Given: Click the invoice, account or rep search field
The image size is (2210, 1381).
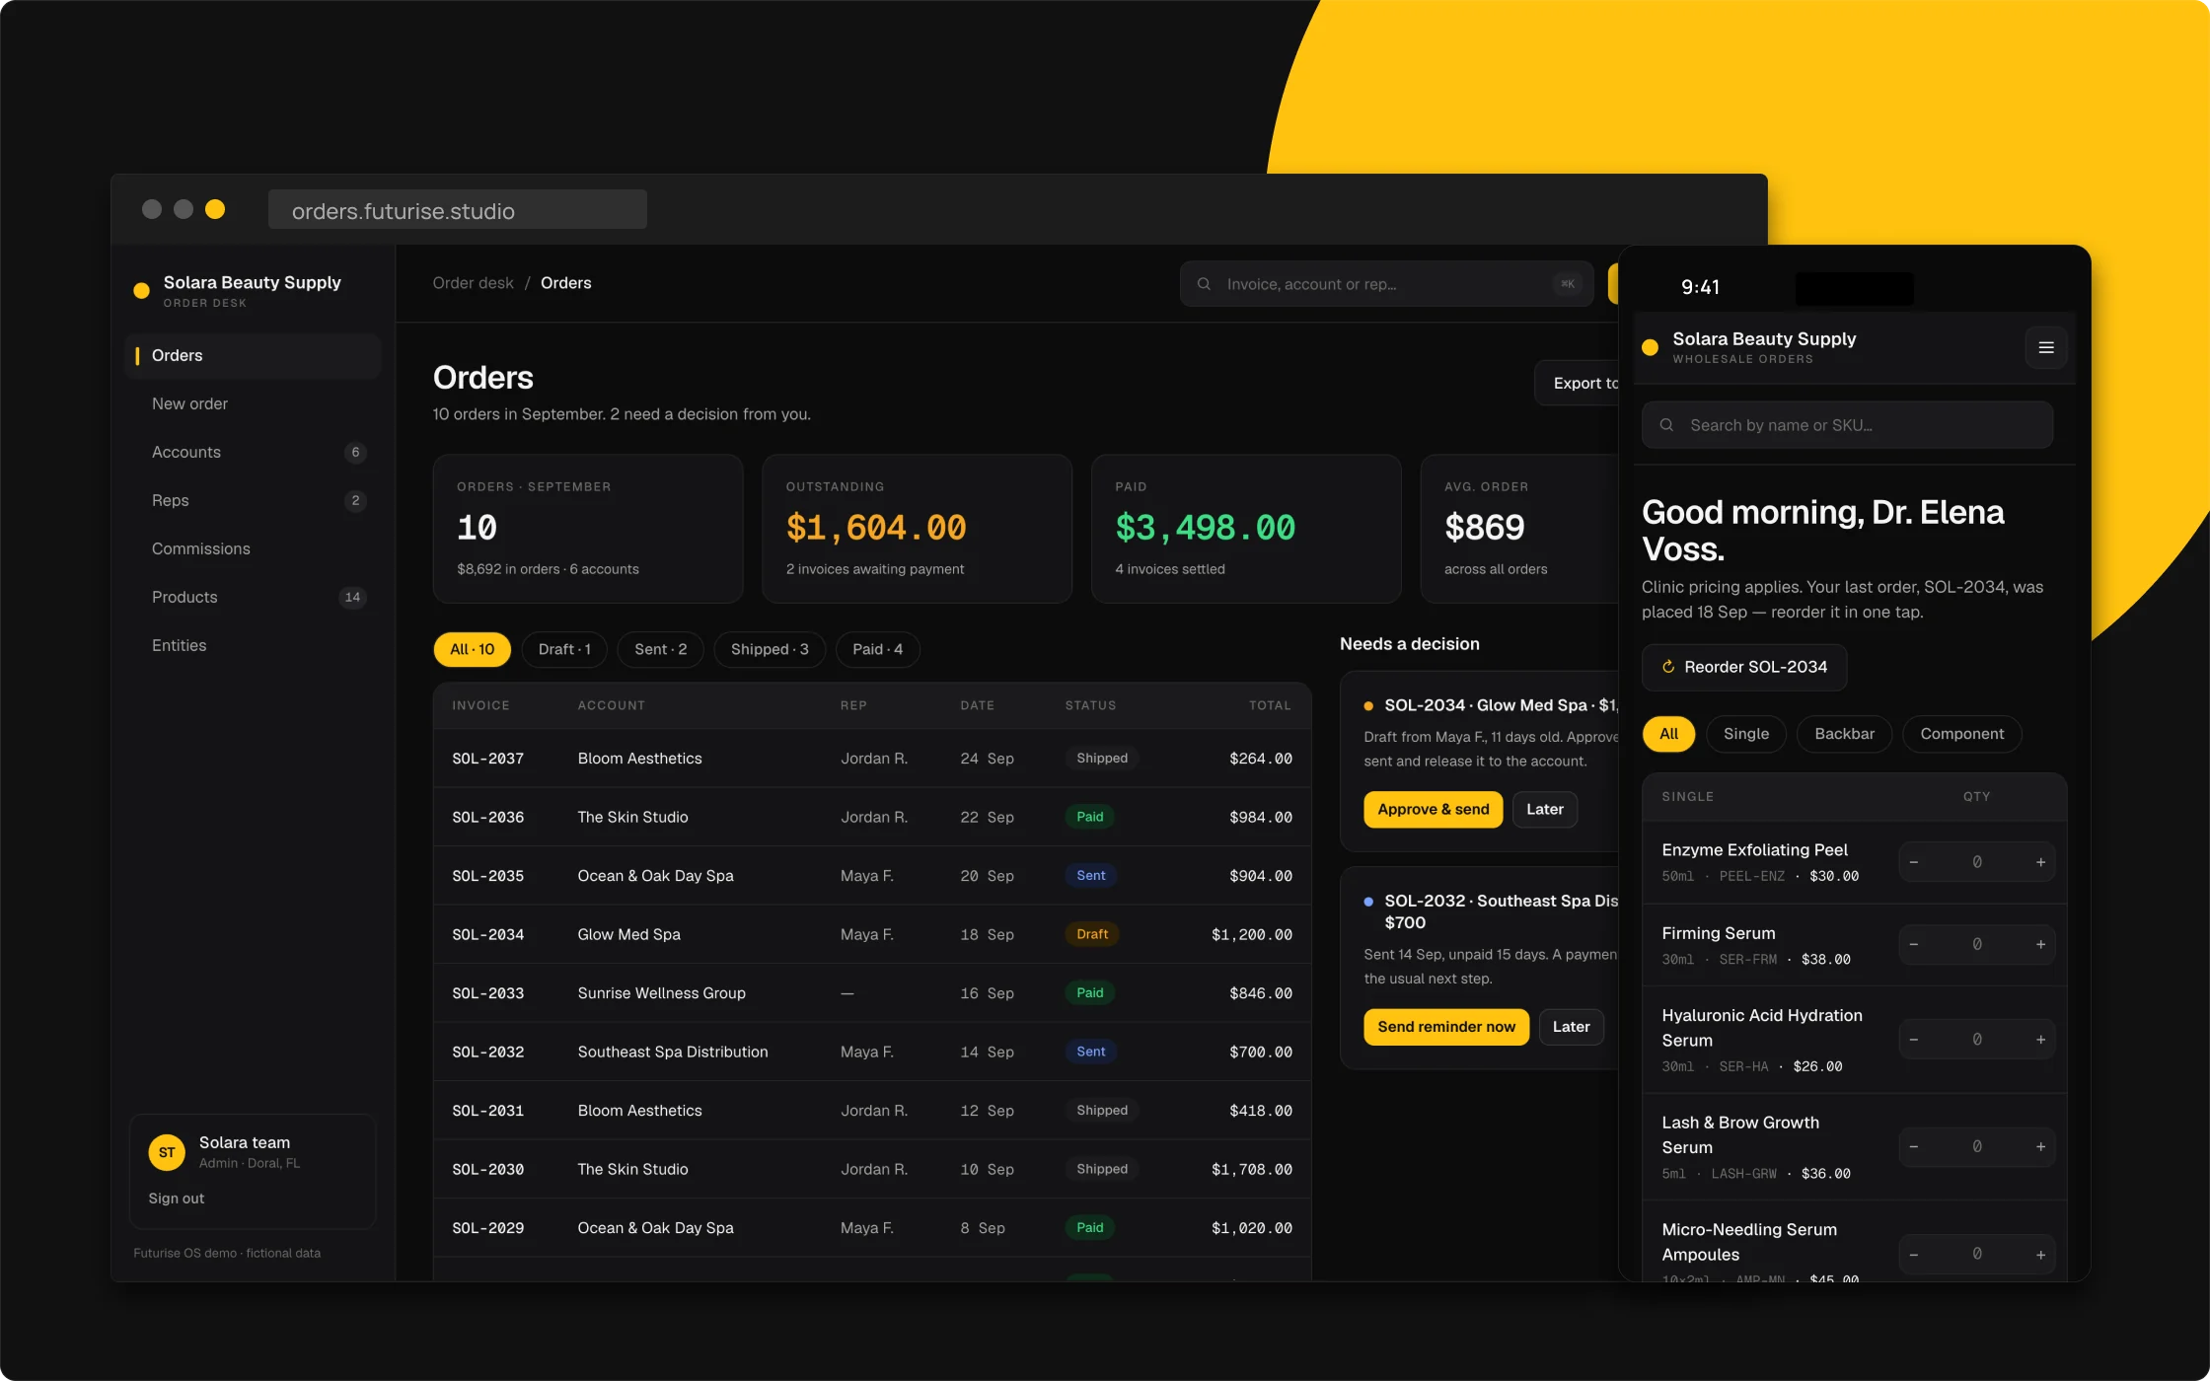Looking at the screenshot, I should click(1386, 284).
